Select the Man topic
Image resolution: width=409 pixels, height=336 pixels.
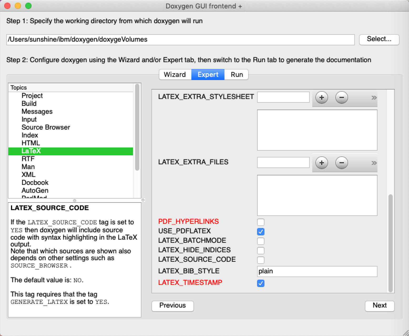click(x=71, y=167)
